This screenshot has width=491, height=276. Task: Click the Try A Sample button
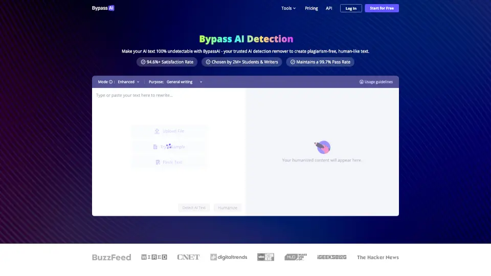[169, 147]
